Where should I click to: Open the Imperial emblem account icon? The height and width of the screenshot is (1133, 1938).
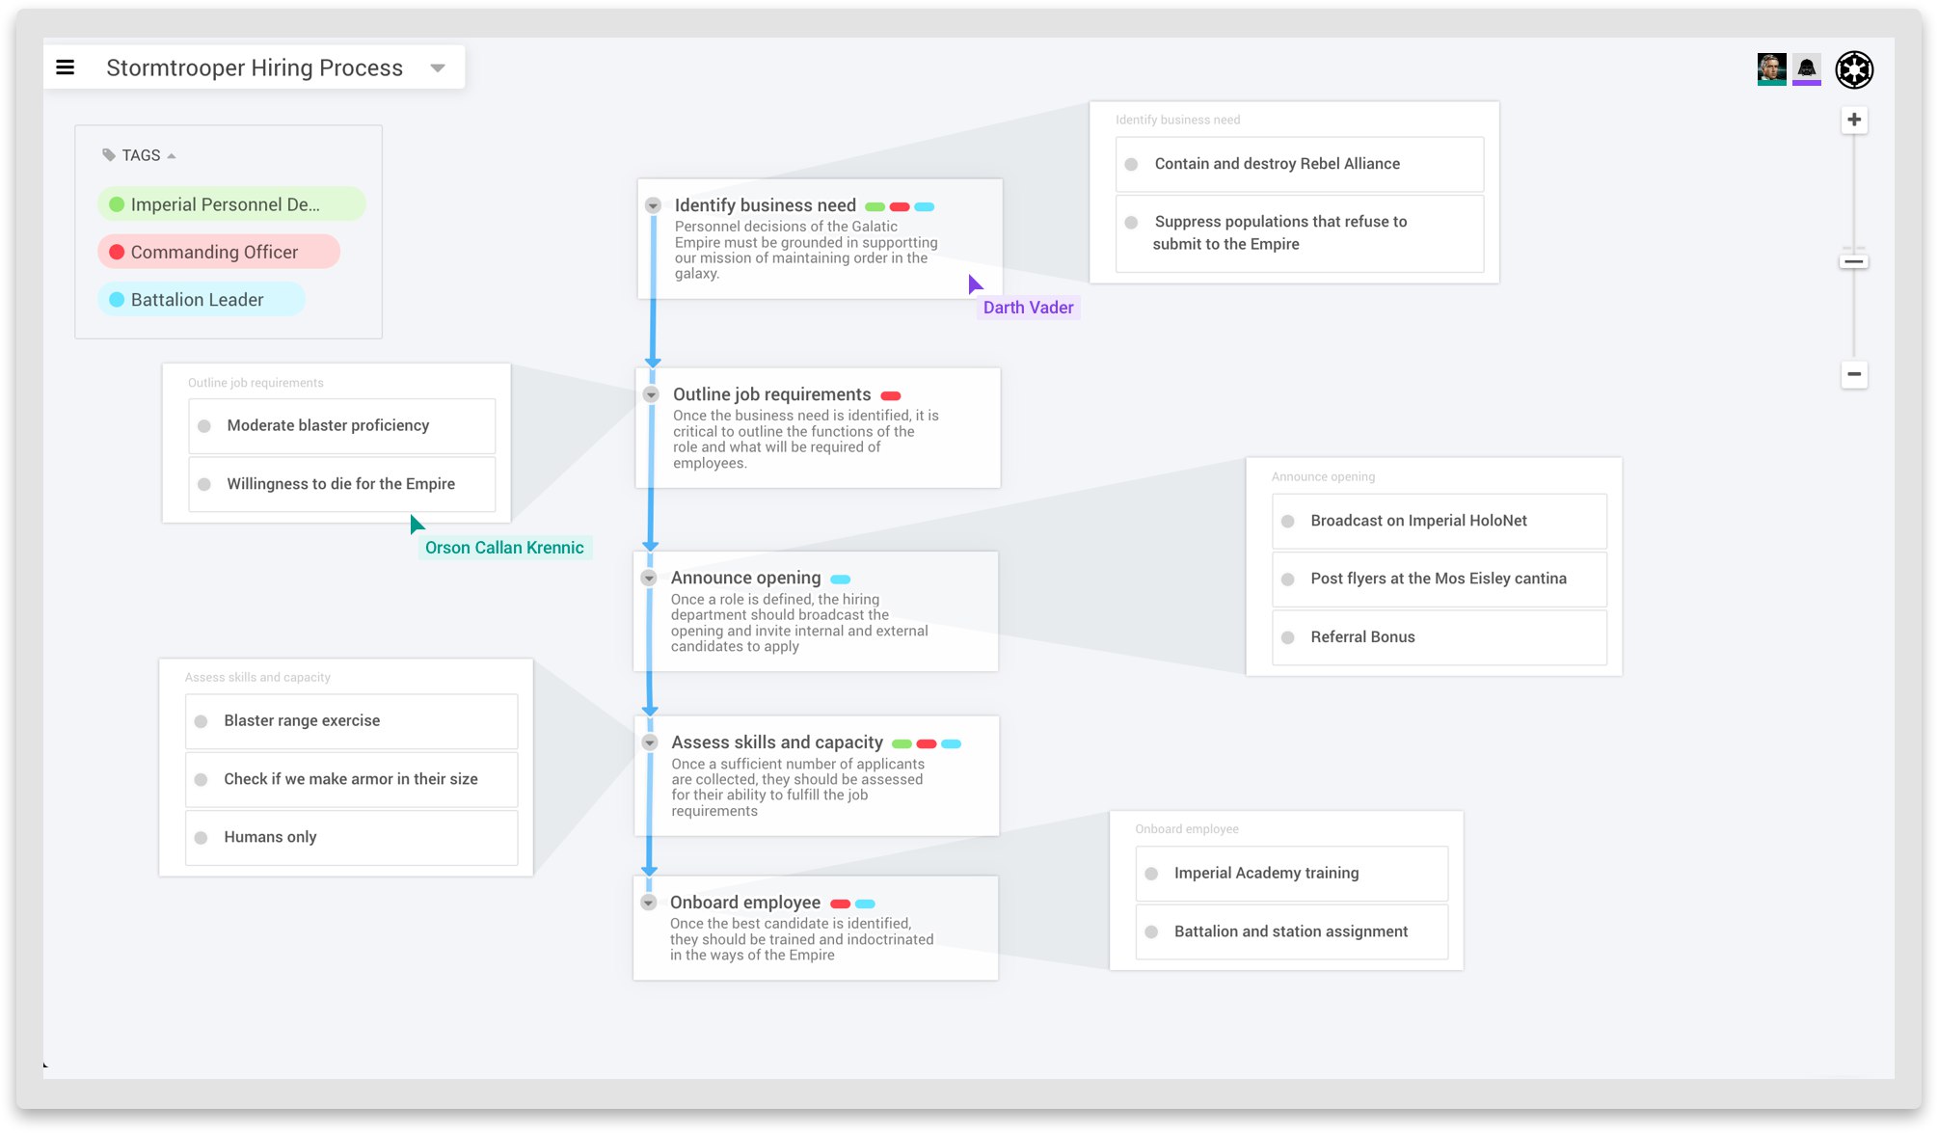point(1854,69)
